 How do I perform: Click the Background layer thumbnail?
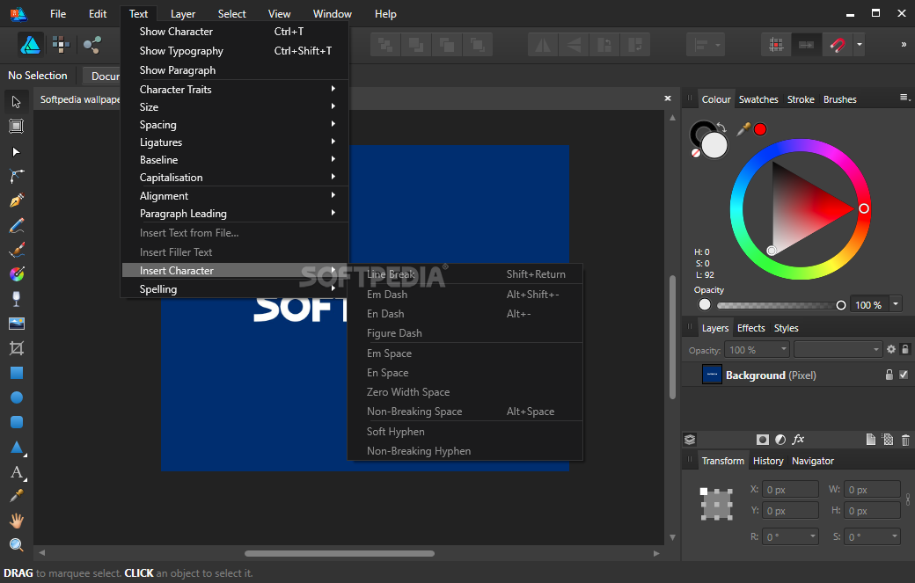point(712,375)
